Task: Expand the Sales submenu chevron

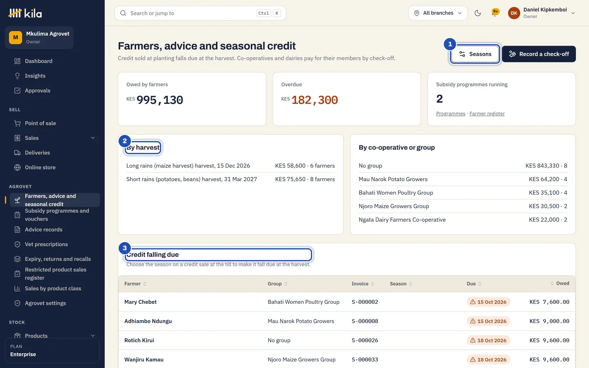Action: (93, 138)
